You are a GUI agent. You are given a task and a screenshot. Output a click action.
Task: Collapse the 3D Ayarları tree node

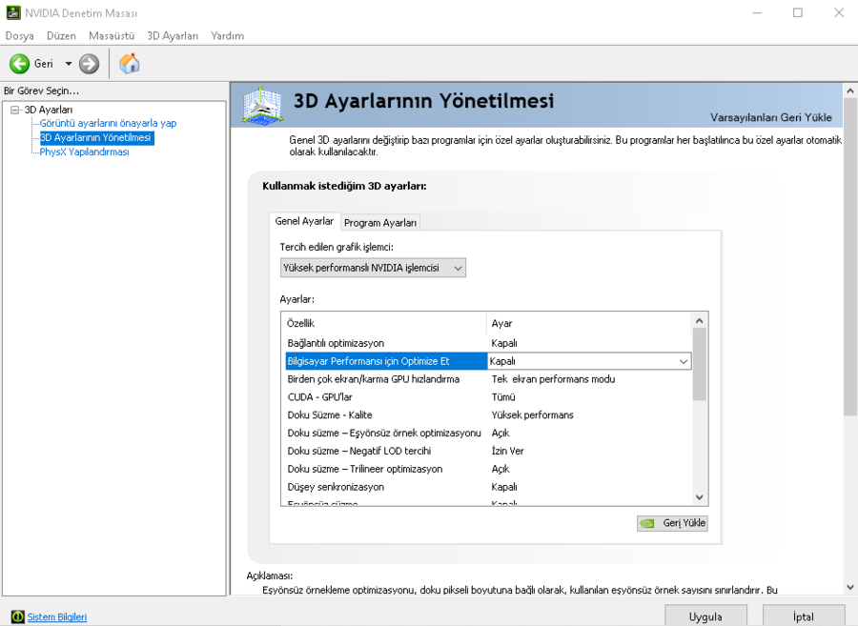[x=14, y=110]
